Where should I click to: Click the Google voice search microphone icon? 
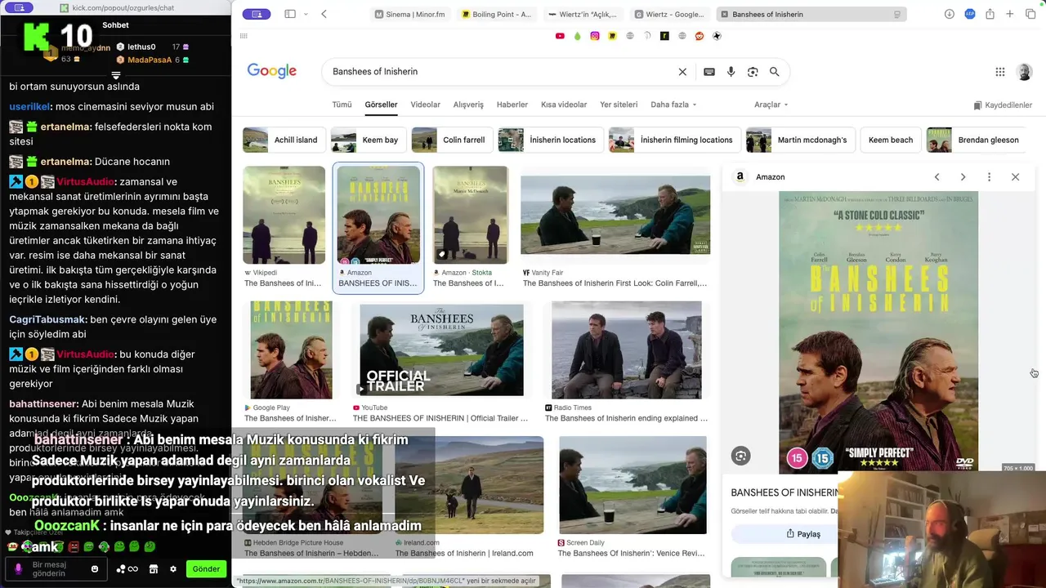pyautogui.click(x=731, y=72)
